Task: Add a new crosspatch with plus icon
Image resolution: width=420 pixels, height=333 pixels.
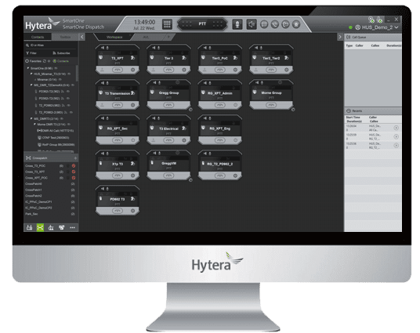Action: pyautogui.click(x=75, y=158)
